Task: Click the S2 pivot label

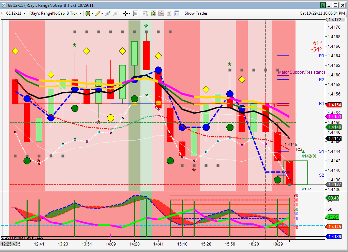Action: [321, 175]
